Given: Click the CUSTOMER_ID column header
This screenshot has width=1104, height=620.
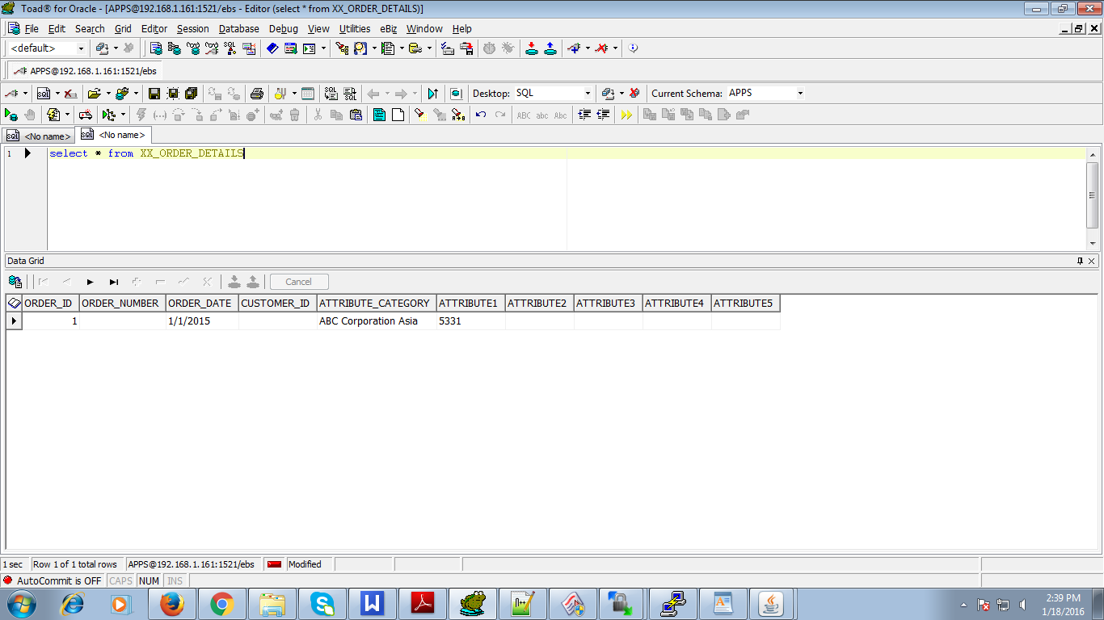Looking at the screenshot, I should tap(278, 304).
